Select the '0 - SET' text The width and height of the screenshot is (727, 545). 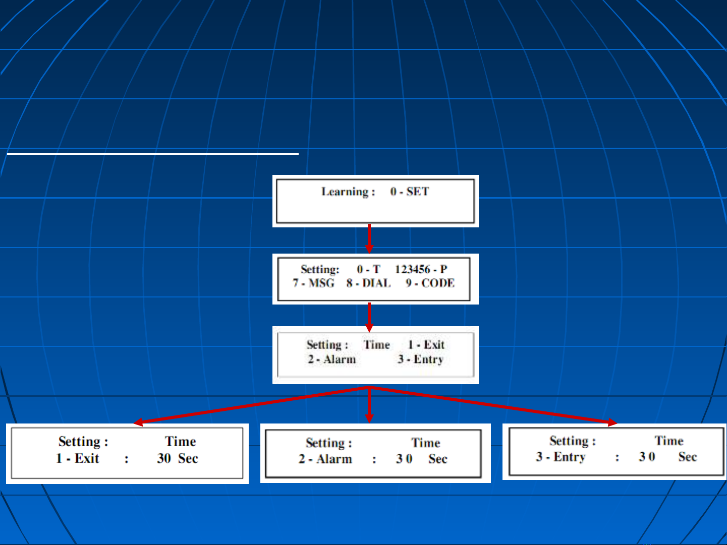(409, 192)
